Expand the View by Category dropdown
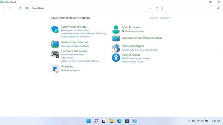This screenshot has width=223, height=125. coord(165,18)
